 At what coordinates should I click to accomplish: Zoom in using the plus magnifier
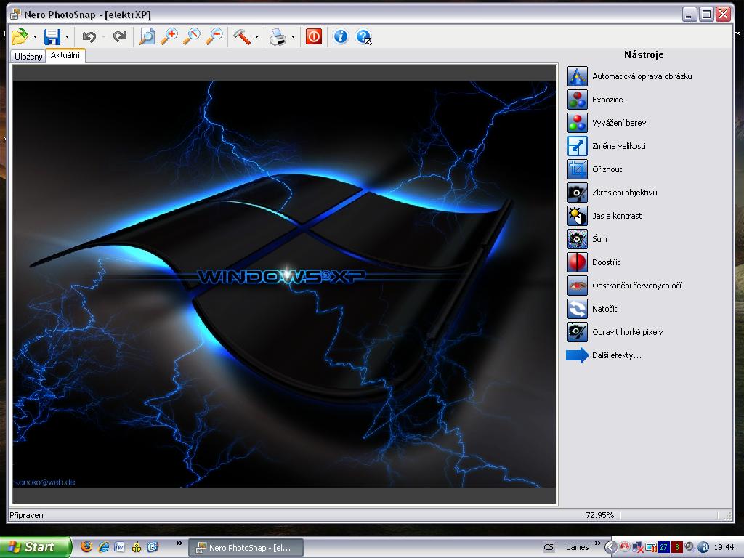click(x=169, y=36)
